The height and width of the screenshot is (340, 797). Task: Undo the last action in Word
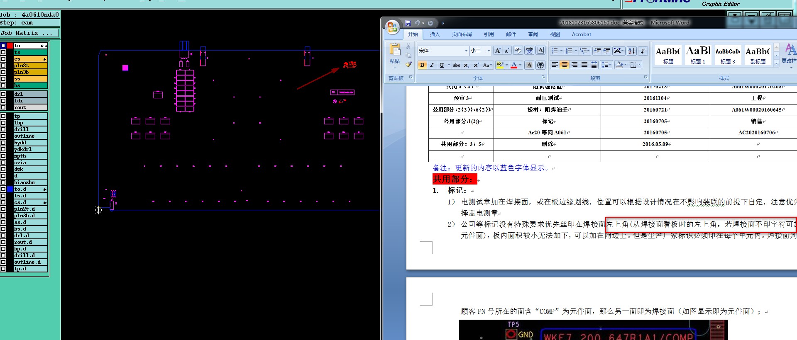click(417, 23)
